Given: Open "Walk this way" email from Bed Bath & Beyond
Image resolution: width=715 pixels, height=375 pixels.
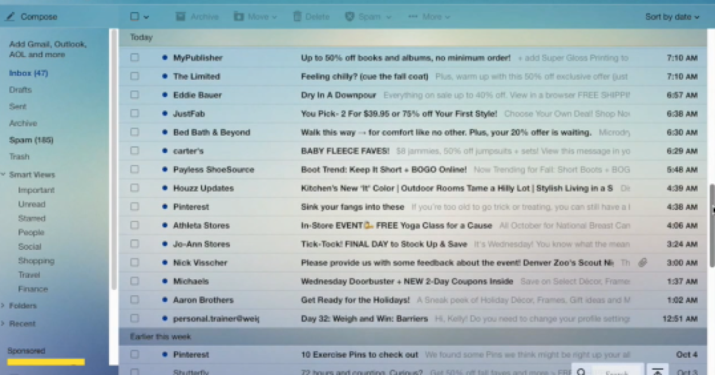Looking at the screenshot, I should (446, 132).
